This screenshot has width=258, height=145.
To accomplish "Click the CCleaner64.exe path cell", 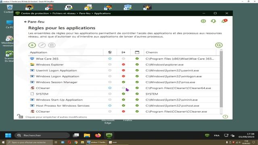I will tap(178, 88).
